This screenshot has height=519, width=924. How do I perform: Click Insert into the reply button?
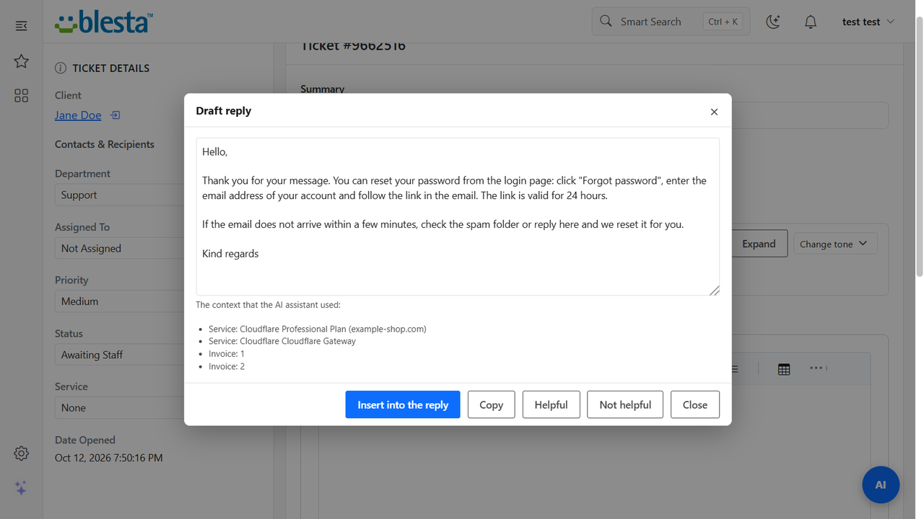pos(403,404)
